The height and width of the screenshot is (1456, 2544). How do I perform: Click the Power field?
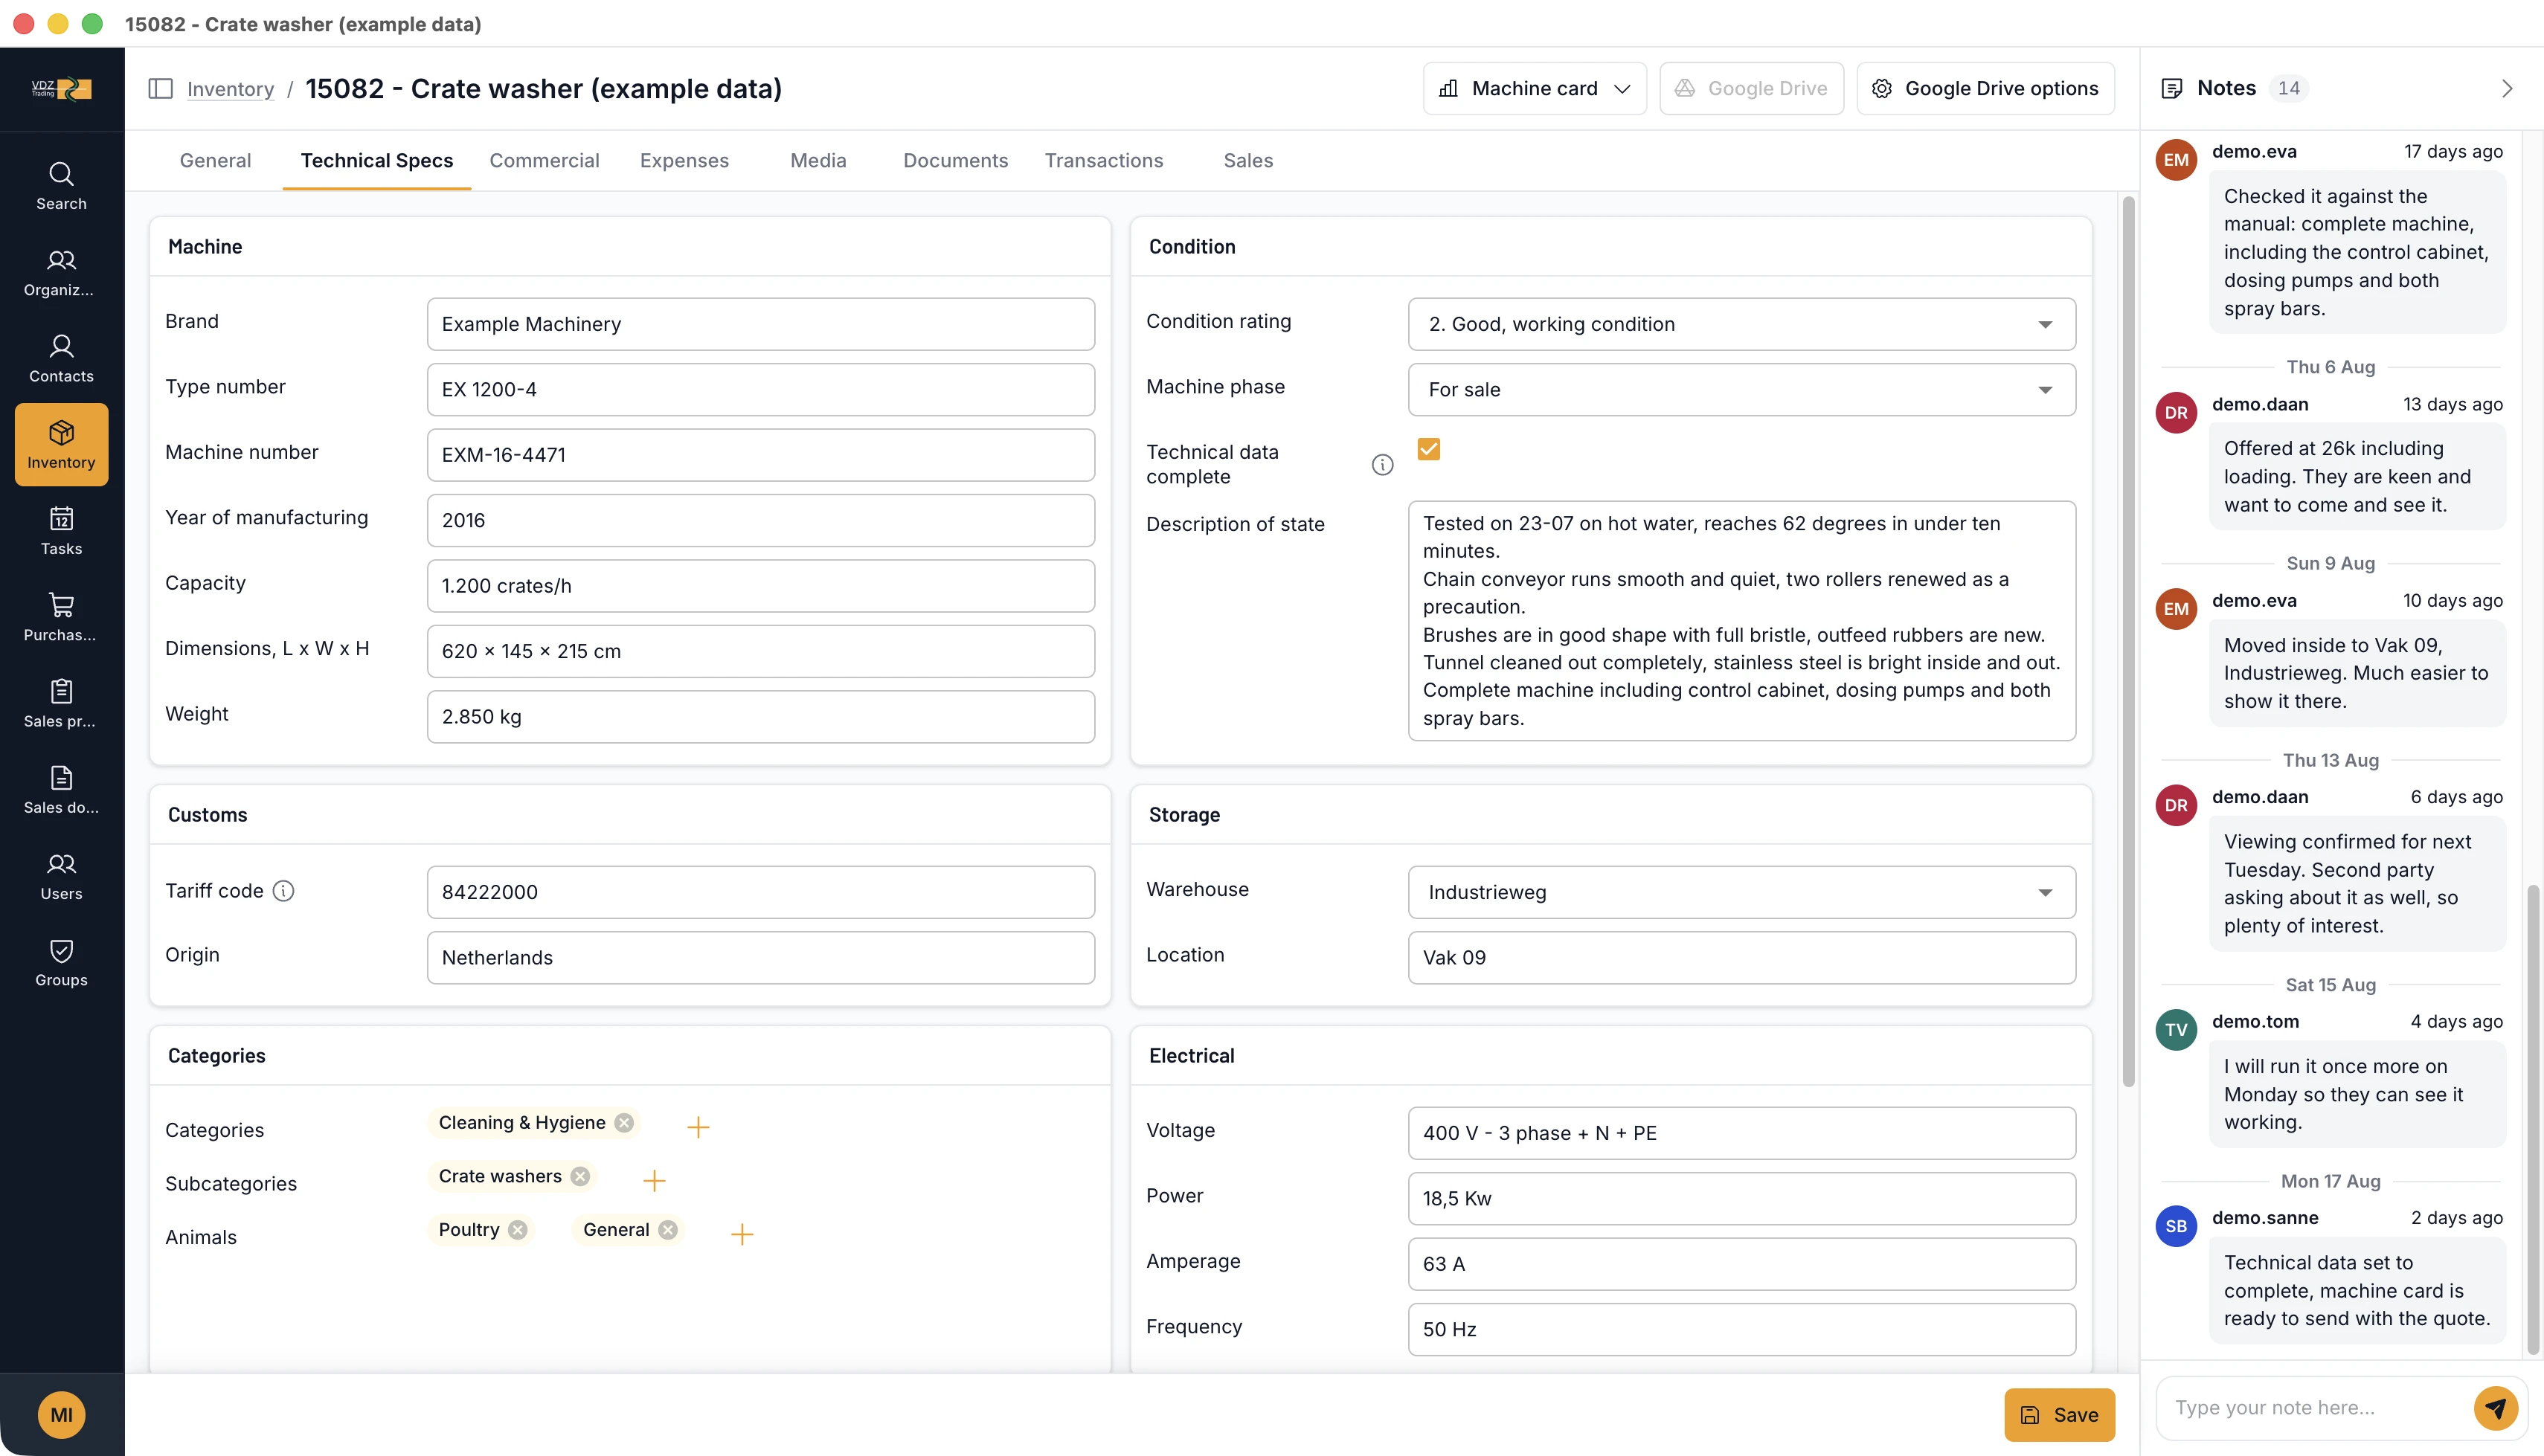[1741, 1198]
